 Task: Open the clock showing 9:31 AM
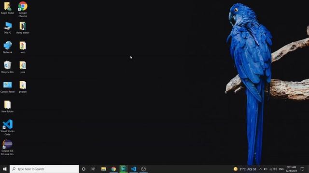click(292, 169)
